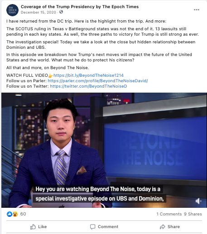This screenshot has height=234, width=207.
Task: Share the post with the Share button
Action: (170, 227)
